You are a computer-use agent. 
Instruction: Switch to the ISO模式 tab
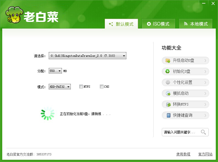pos(158,24)
